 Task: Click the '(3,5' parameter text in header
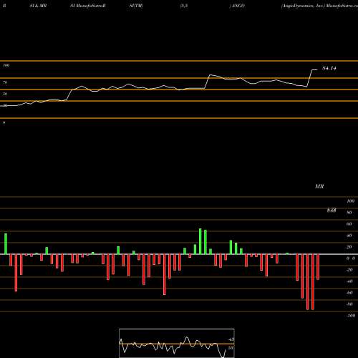[x=184, y=6]
